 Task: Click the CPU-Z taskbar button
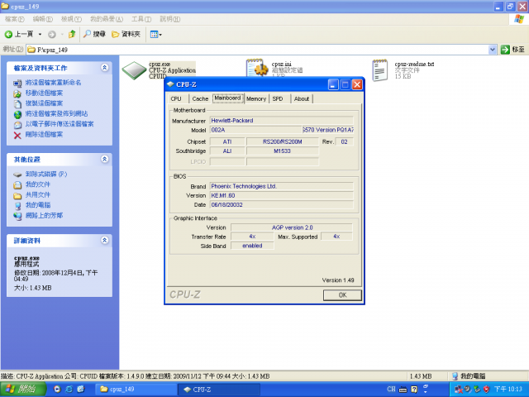219,390
